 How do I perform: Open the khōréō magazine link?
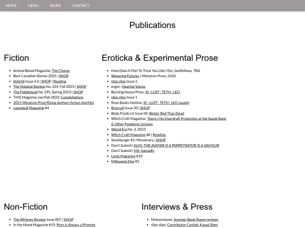(19, 82)
